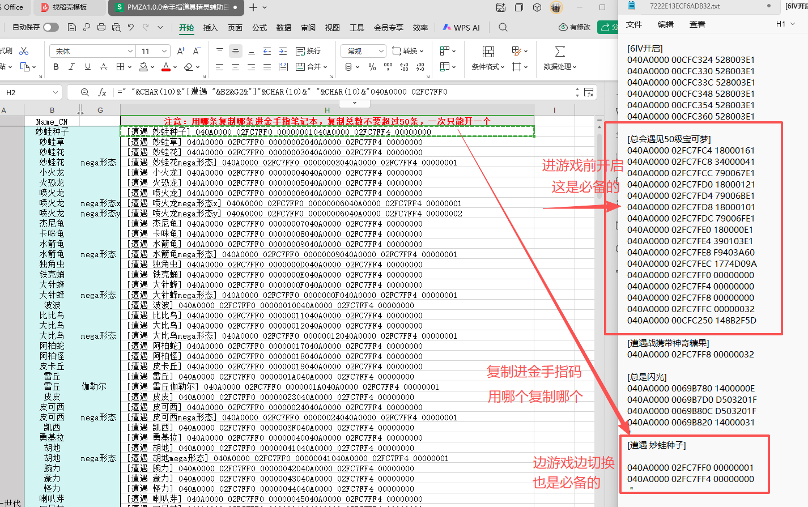This screenshot has height=507, width=808.
Task: Open the 编辑 menu in the text editor
Action: [x=665, y=24]
